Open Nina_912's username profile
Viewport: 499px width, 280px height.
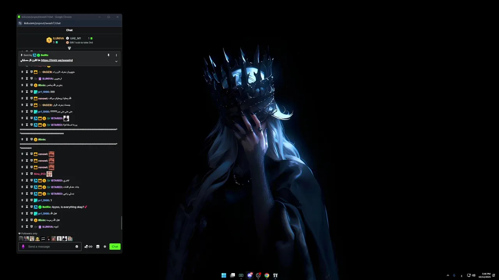point(40,174)
